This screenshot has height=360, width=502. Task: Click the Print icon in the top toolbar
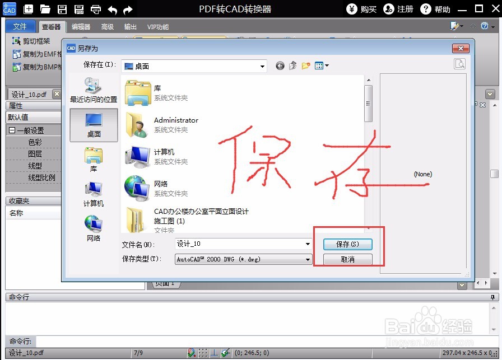pyautogui.click(x=95, y=8)
